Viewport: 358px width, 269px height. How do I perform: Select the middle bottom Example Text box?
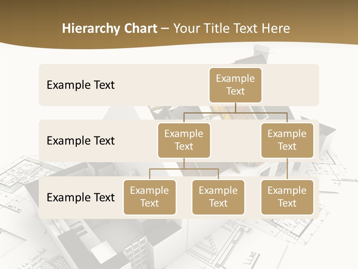pos(218,197)
